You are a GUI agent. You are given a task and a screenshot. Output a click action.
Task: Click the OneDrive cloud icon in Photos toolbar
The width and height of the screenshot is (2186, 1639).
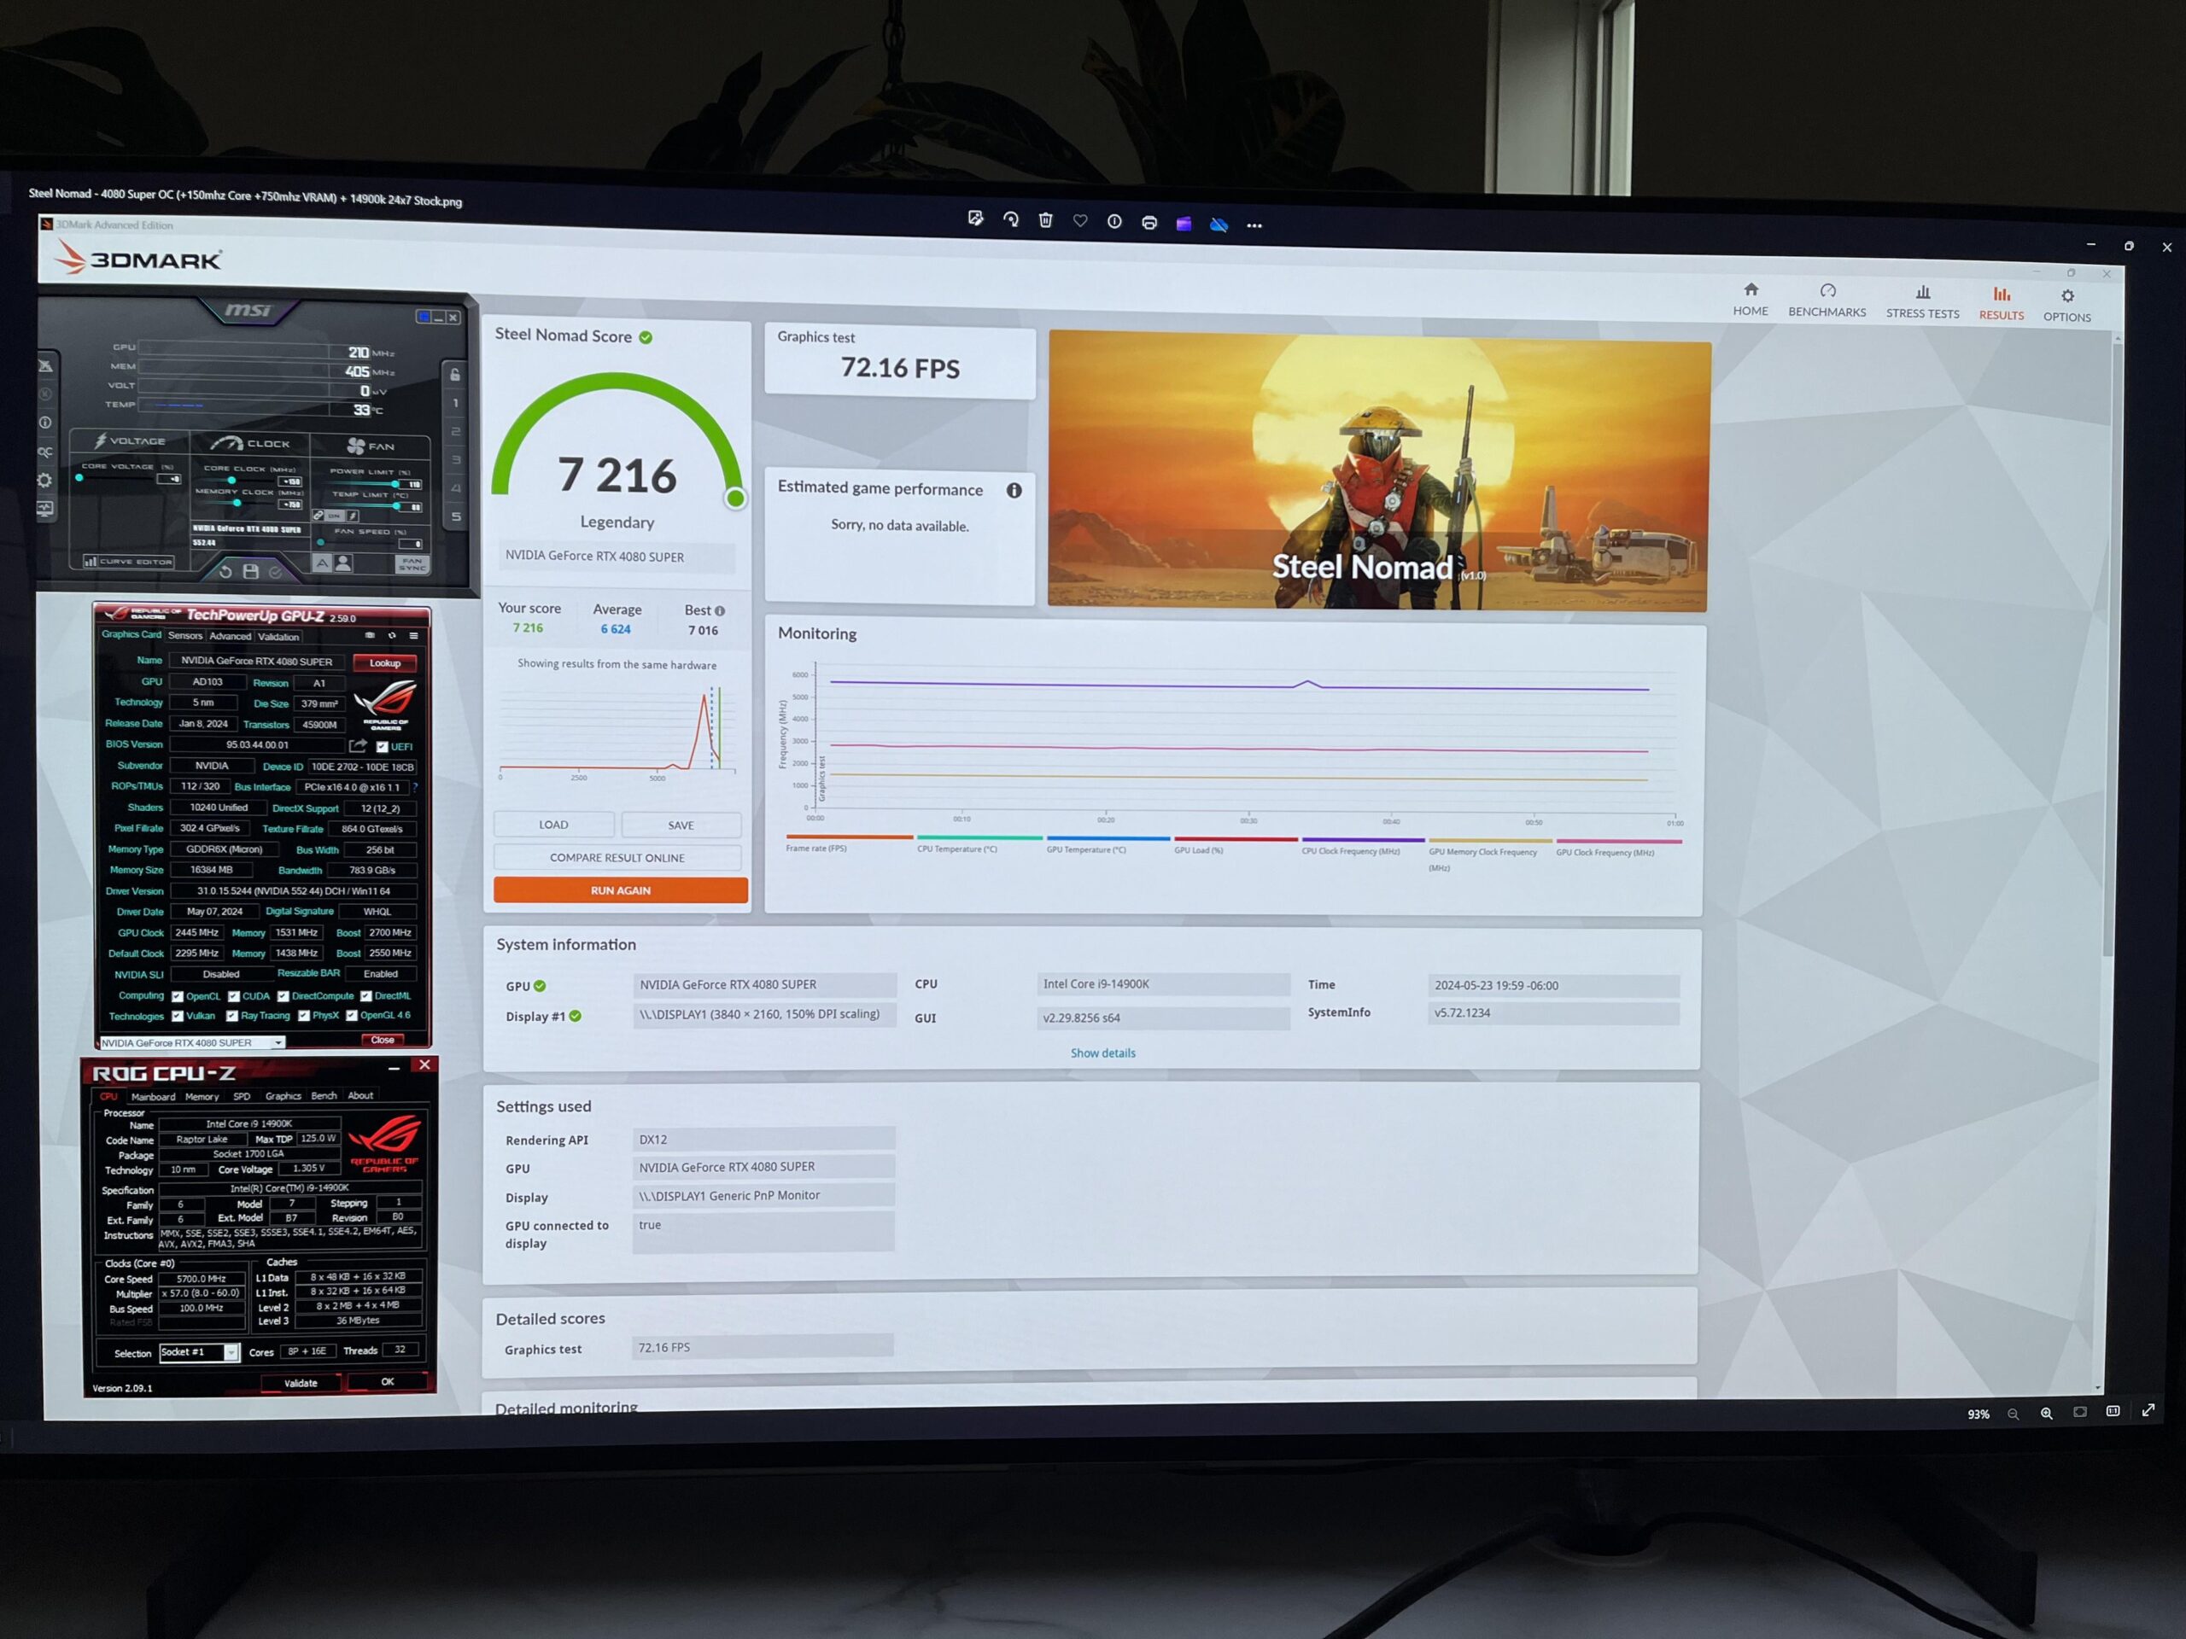pos(1219,225)
